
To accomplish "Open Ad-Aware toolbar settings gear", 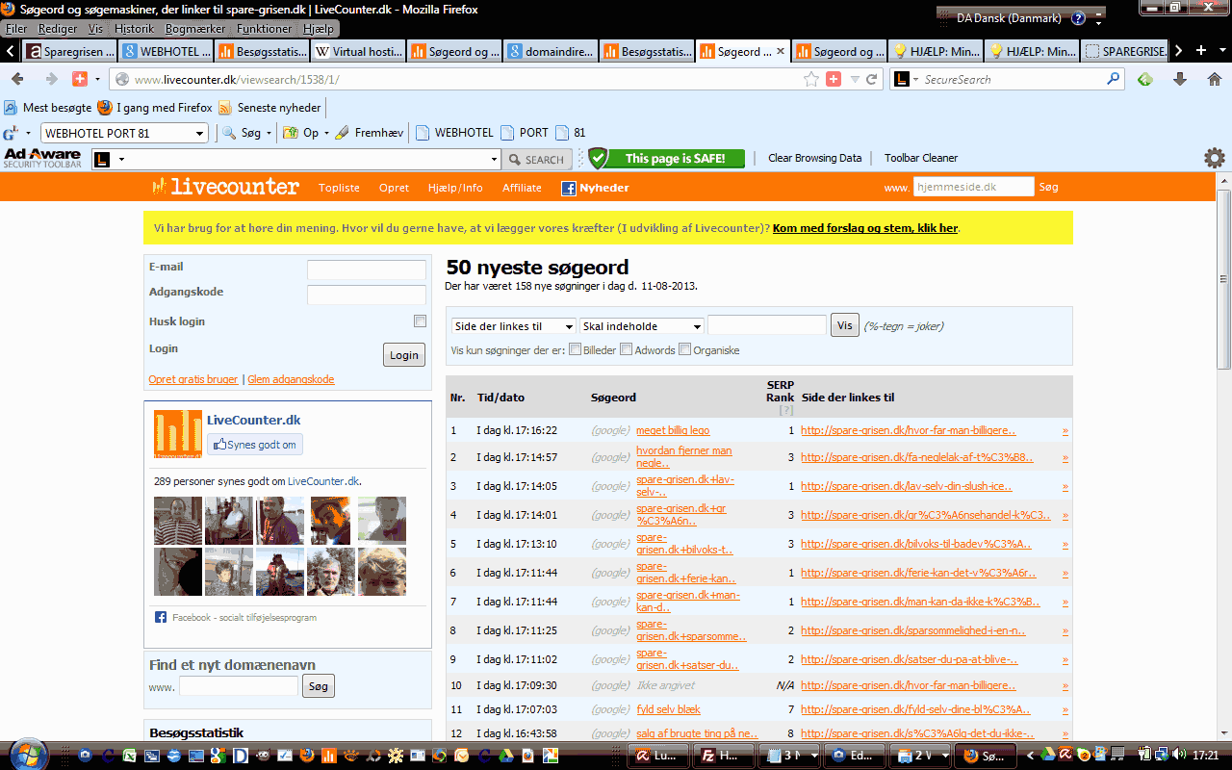I will tap(1215, 158).
